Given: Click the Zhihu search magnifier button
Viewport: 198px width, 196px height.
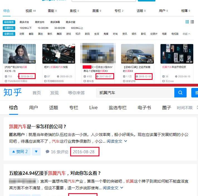Looking at the screenshot, I should coord(180,93).
